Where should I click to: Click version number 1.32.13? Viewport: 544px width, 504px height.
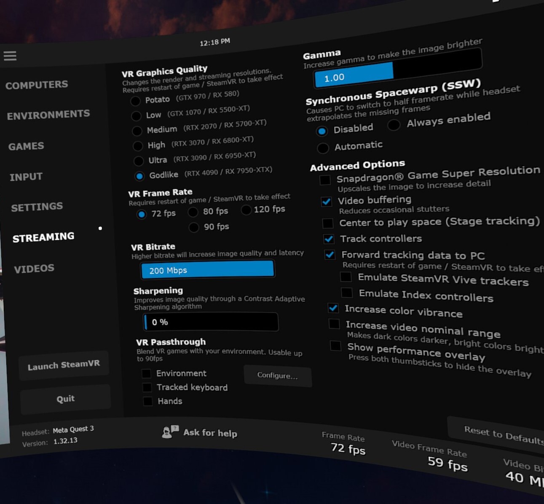click(x=65, y=441)
